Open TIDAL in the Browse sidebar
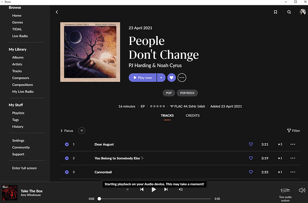The image size is (308, 203). click(17, 29)
